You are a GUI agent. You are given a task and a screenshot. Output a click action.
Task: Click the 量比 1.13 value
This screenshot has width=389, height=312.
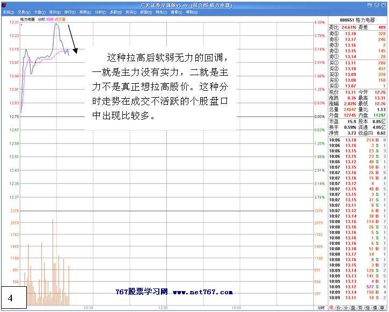coord(381,110)
